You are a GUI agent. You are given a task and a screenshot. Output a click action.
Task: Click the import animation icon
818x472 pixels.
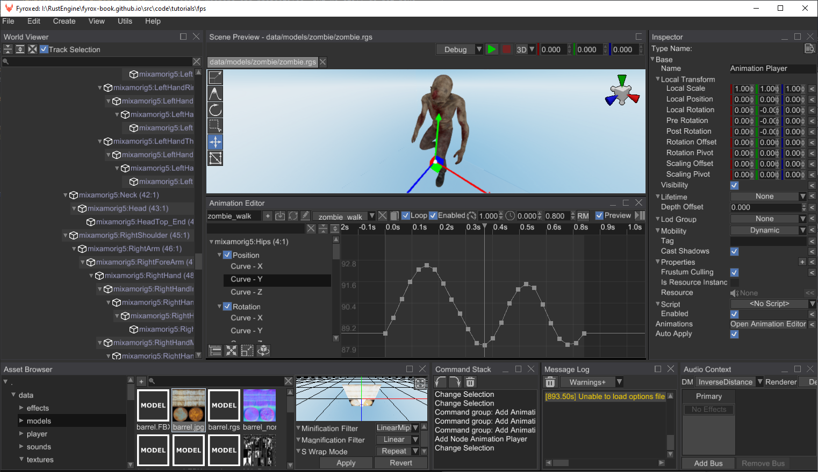coord(280,216)
